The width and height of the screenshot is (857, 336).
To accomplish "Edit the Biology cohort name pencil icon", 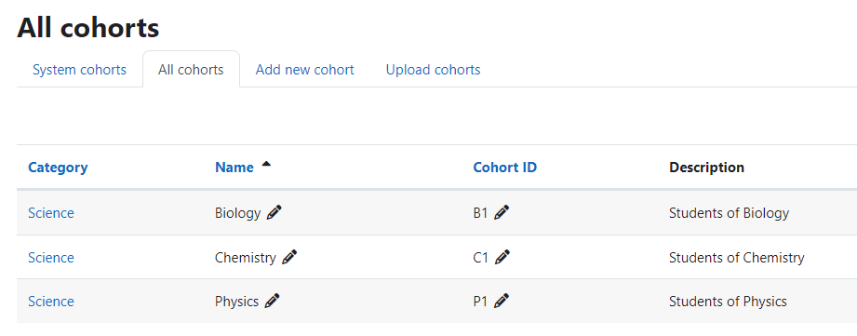I will 275,212.
